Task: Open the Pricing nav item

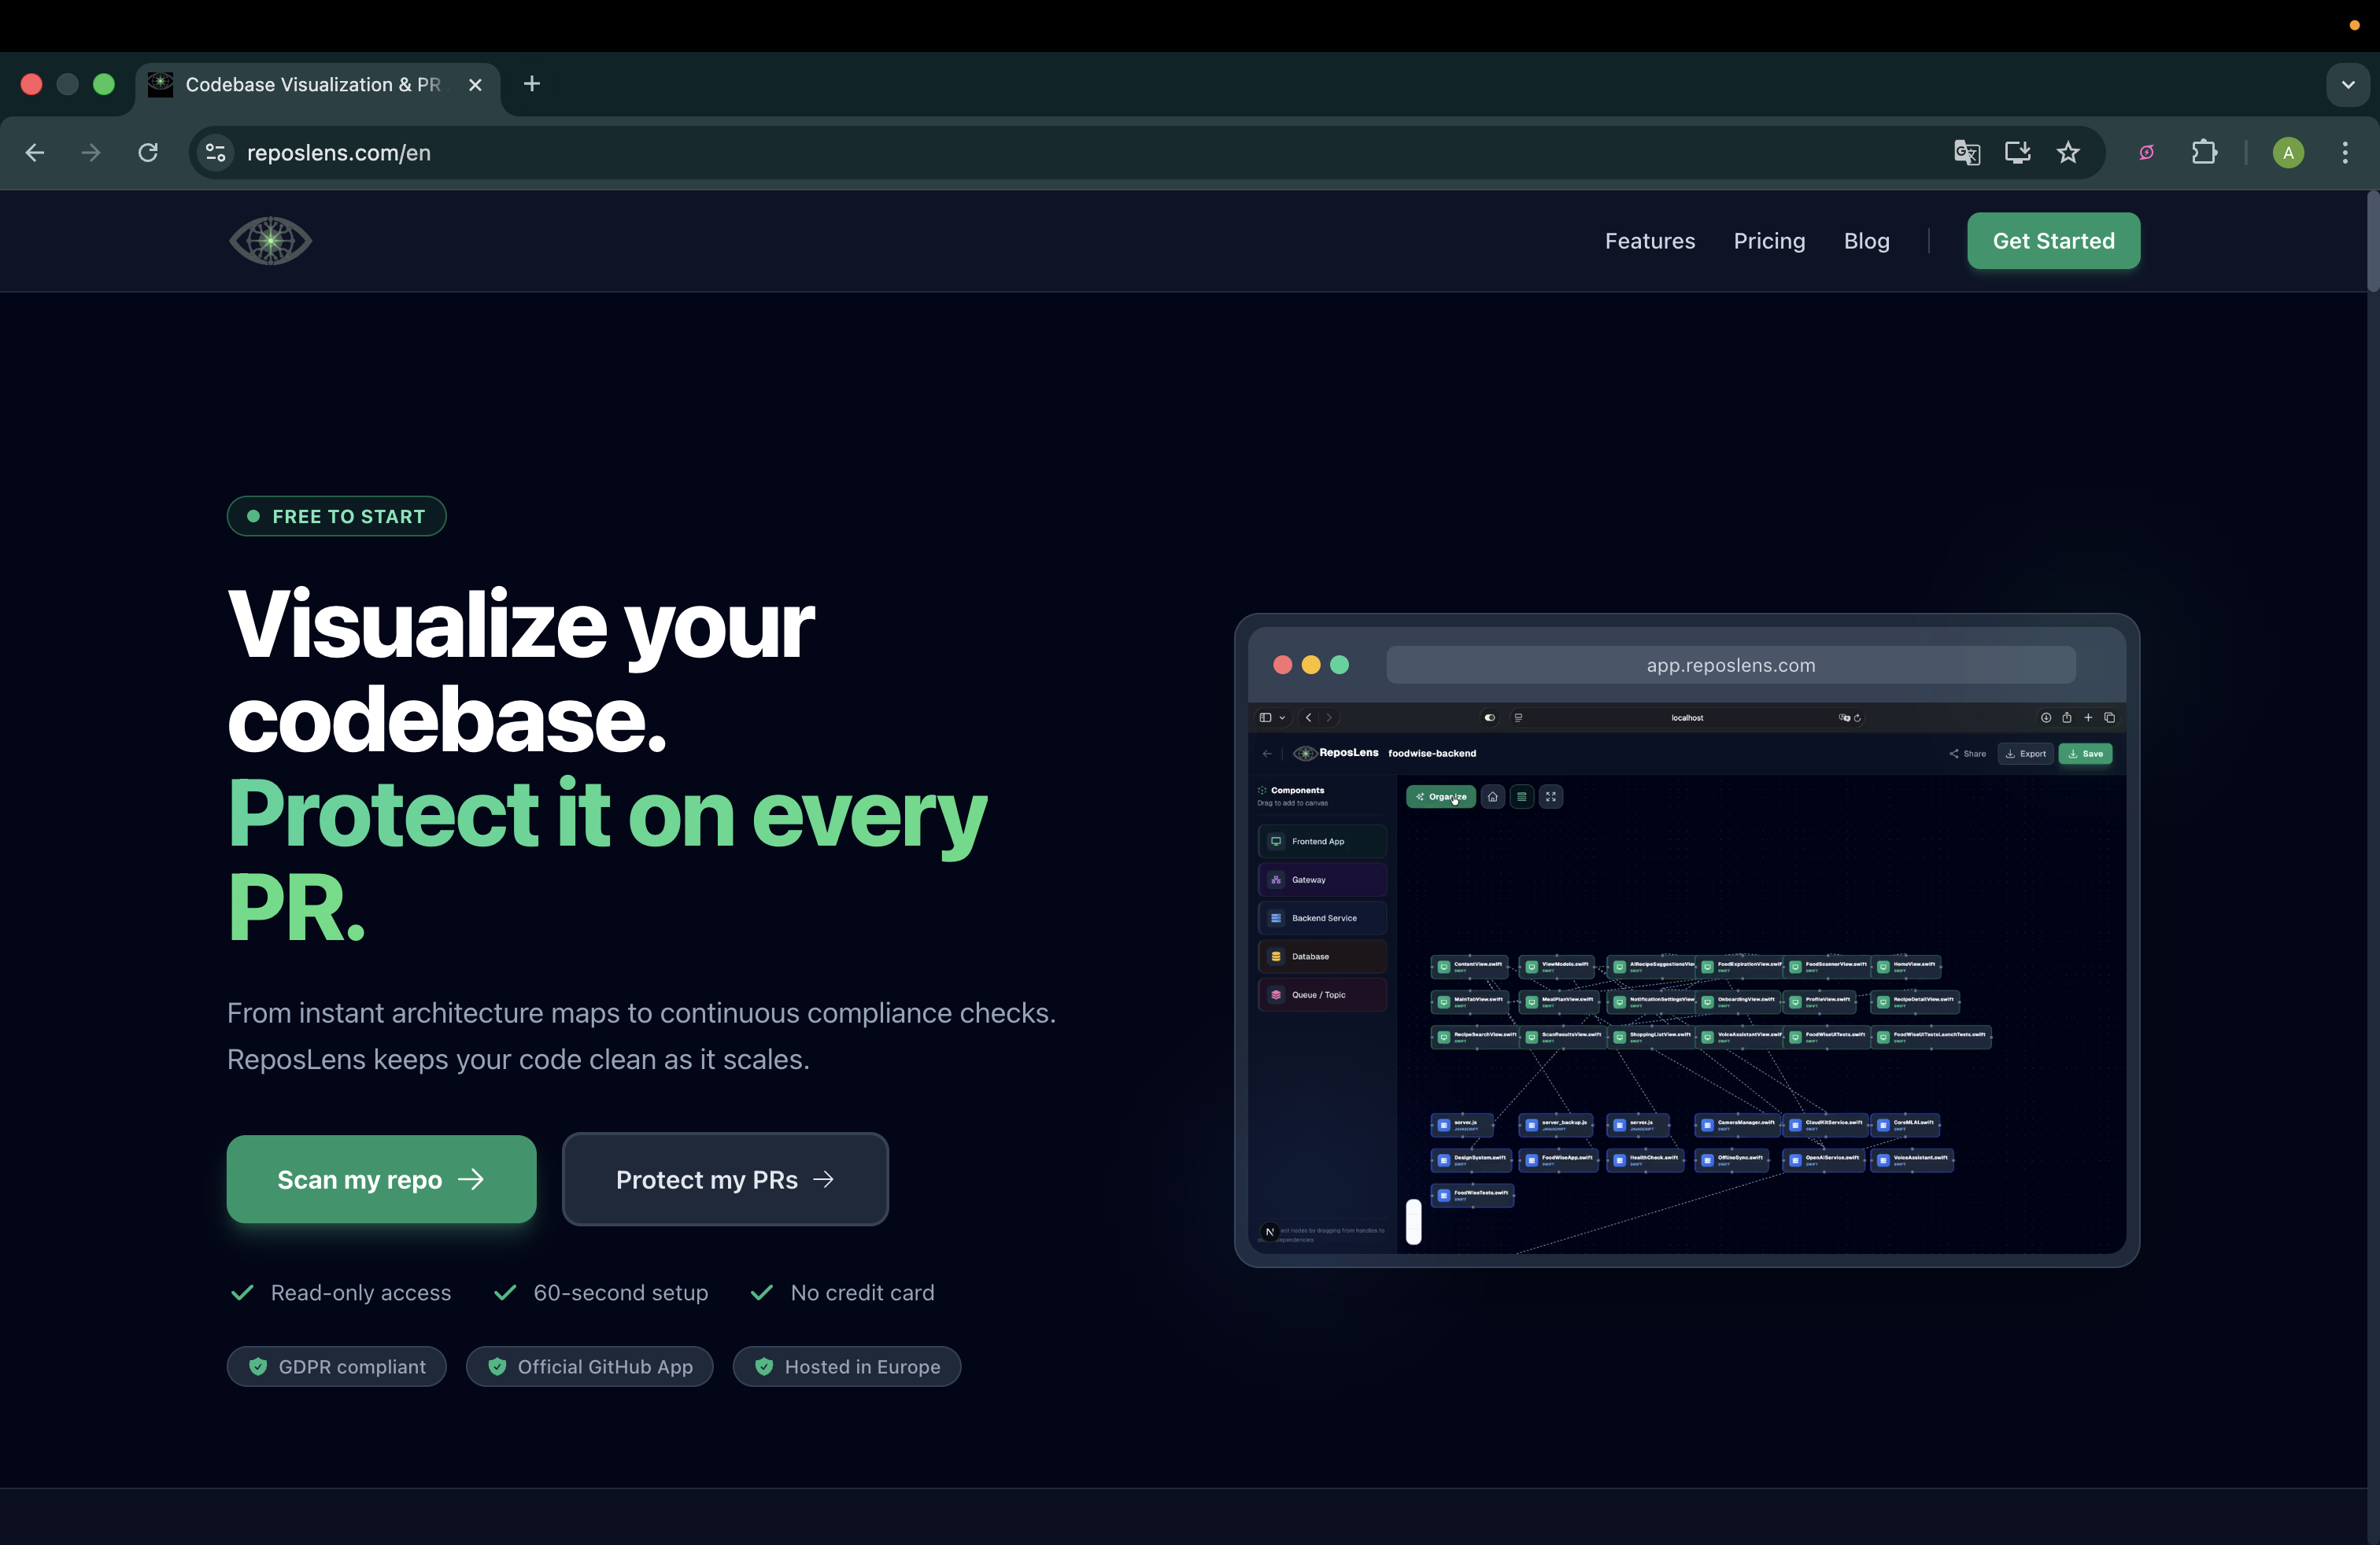Action: [x=1768, y=241]
